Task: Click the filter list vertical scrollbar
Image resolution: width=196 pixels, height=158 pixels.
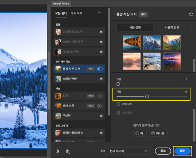Action: pyautogui.click(x=109, y=61)
